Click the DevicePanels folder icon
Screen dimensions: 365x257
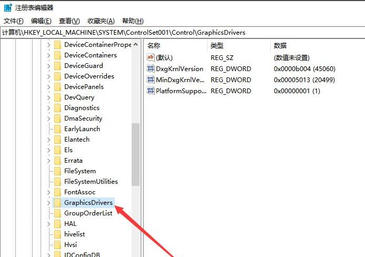point(57,87)
